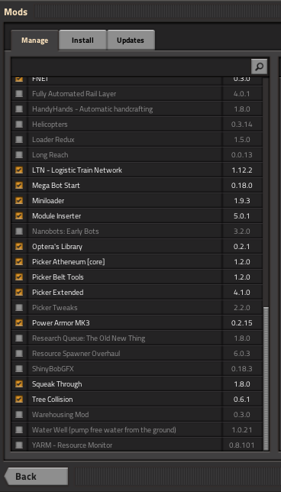This screenshot has height=492, width=281.
Task: Disable Picker Atheneum (core) checkbox
Action: pyautogui.click(x=19, y=262)
